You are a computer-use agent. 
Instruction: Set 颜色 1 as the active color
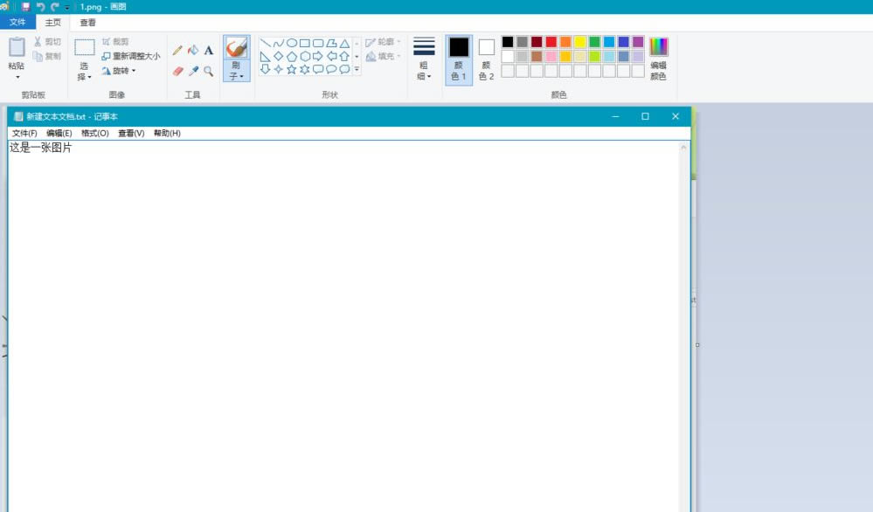(459, 59)
